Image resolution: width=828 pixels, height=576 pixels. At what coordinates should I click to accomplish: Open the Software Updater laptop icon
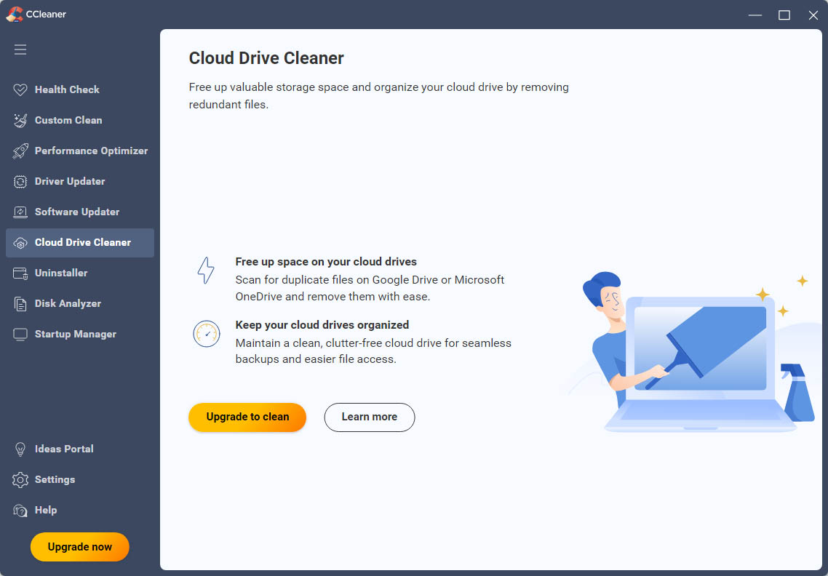20,212
